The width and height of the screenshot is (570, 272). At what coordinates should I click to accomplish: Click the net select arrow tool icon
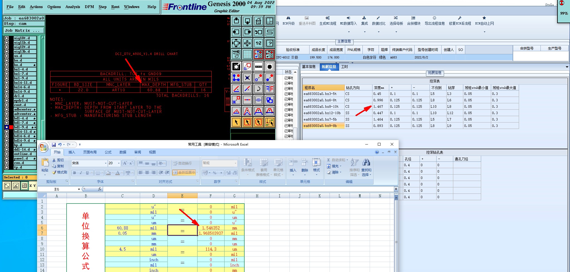270,122
